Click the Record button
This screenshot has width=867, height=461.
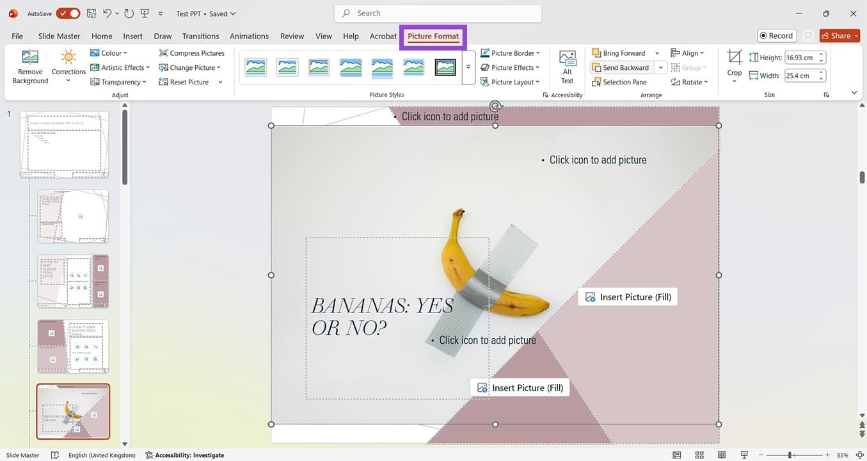[776, 36]
